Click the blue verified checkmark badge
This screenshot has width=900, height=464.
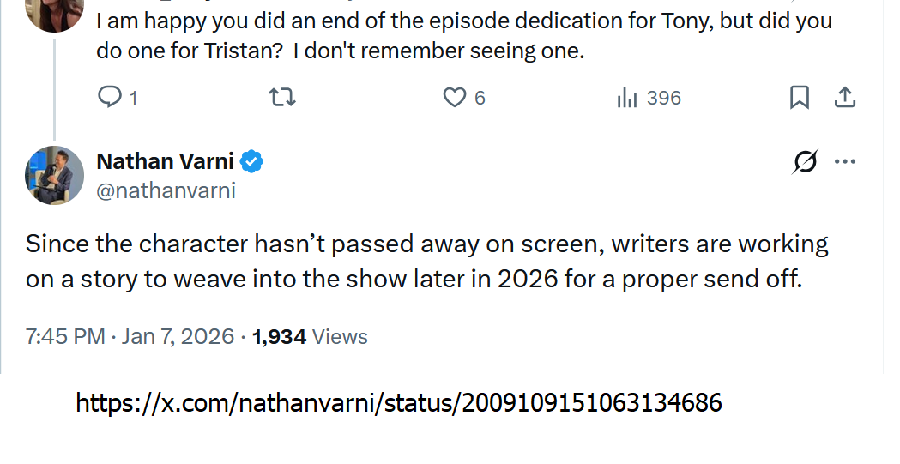(251, 161)
